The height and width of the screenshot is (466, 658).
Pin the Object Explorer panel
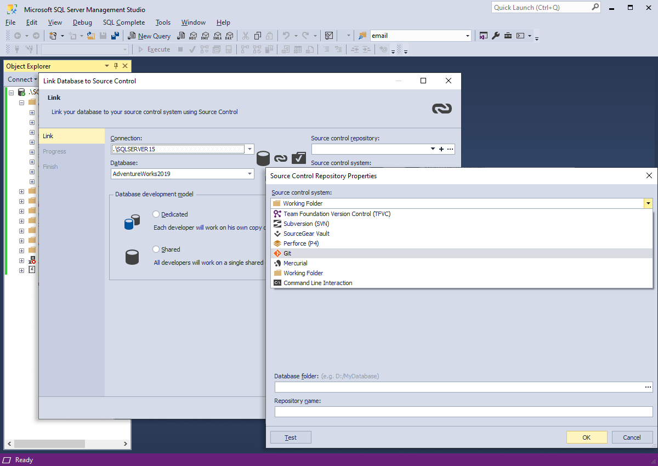115,66
